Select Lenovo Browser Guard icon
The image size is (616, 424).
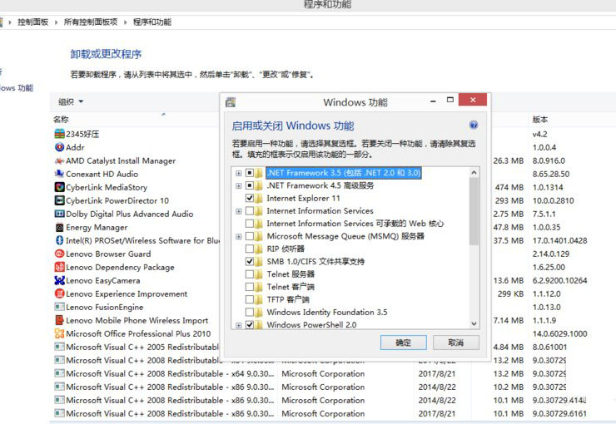tap(59, 254)
